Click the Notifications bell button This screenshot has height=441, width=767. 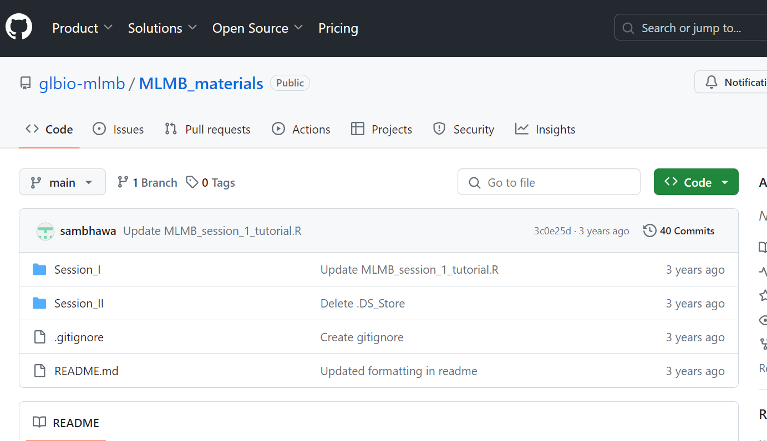point(732,82)
